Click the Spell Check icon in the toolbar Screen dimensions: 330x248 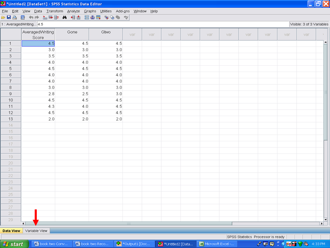126,17
